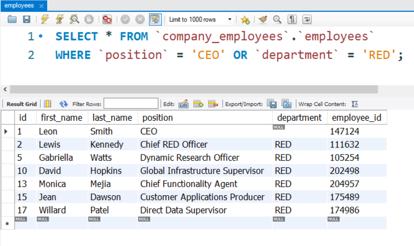Delete selected rows icon in Edit group

213,104
